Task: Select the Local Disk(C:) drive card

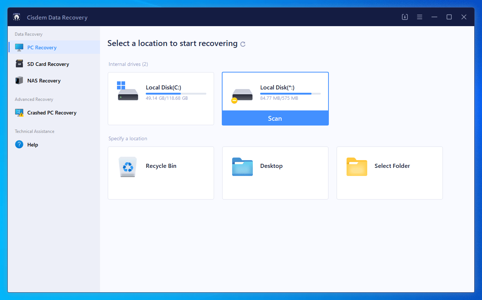Action: click(161, 99)
